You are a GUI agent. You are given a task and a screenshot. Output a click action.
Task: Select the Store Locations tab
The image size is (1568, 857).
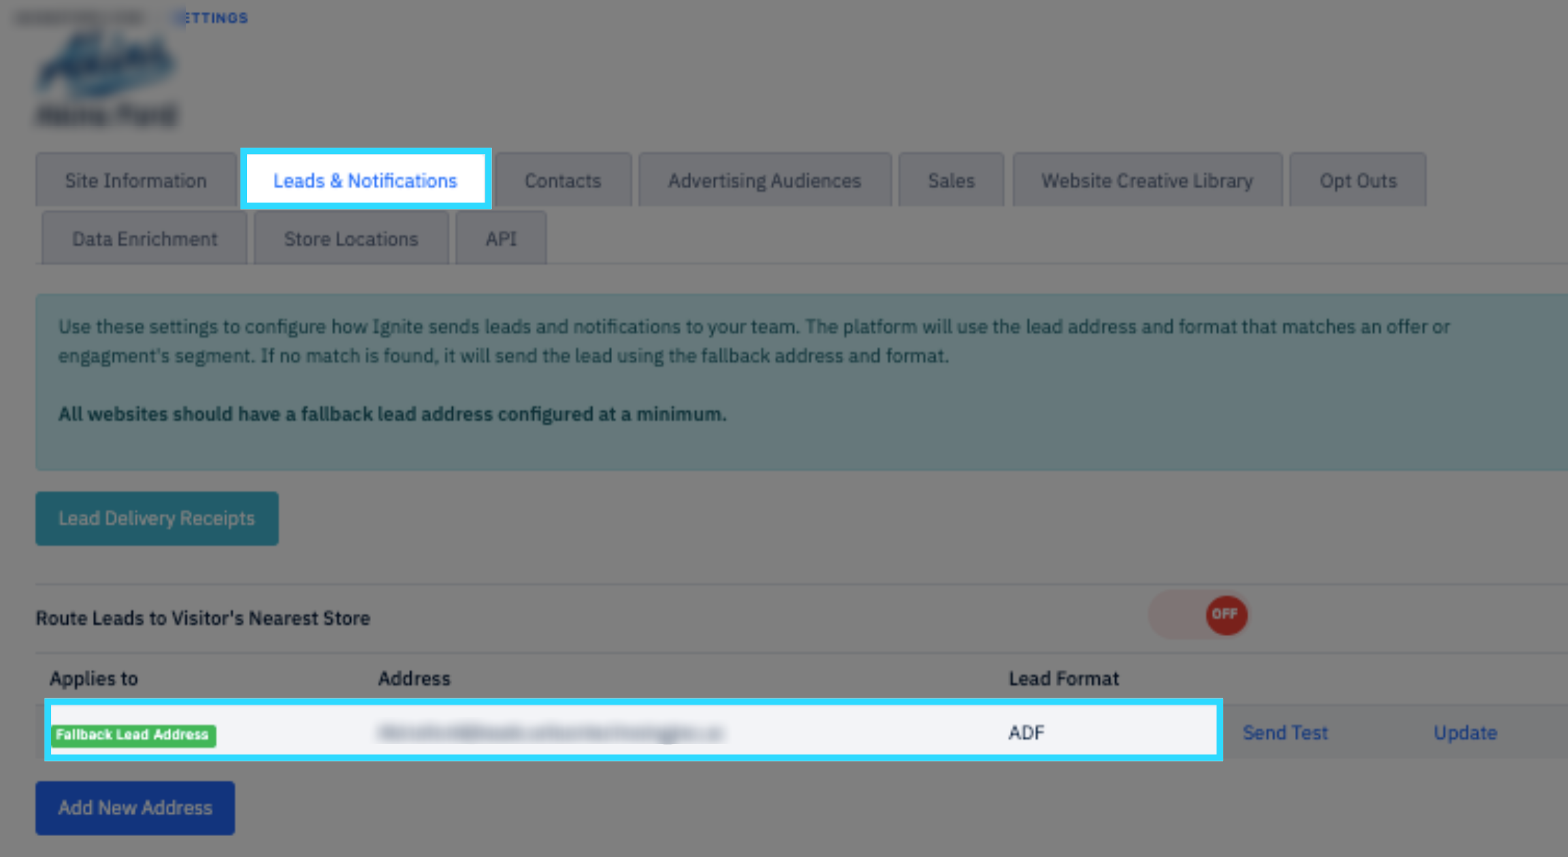coord(351,239)
